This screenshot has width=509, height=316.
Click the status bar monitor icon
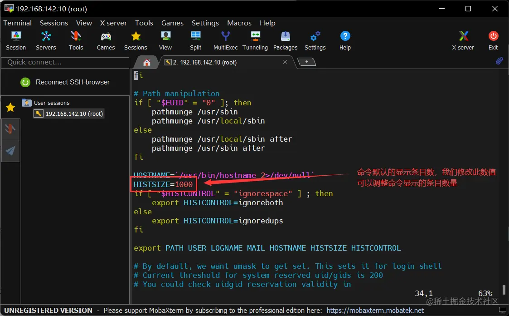click(502, 310)
